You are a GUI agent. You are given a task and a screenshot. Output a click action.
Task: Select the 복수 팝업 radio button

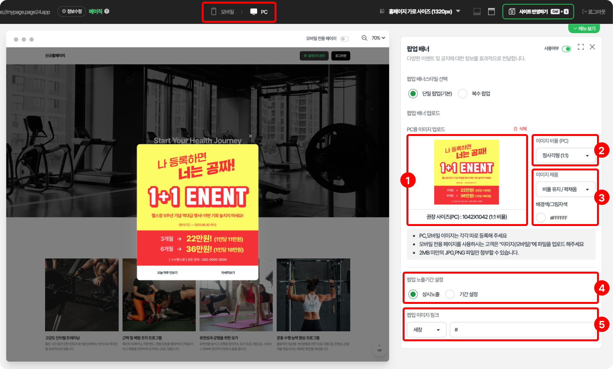click(463, 94)
